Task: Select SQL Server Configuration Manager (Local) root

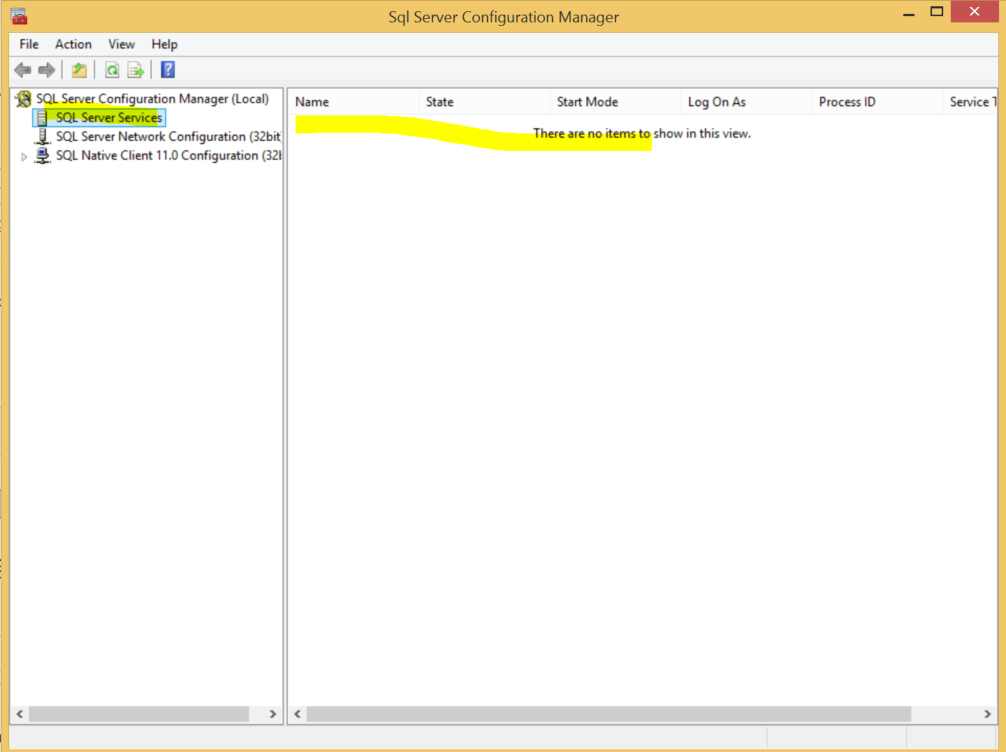Action: point(152,99)
